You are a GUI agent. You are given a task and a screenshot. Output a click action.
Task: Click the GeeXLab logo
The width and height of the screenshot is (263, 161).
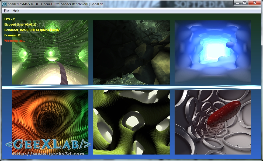click(48, 144)
